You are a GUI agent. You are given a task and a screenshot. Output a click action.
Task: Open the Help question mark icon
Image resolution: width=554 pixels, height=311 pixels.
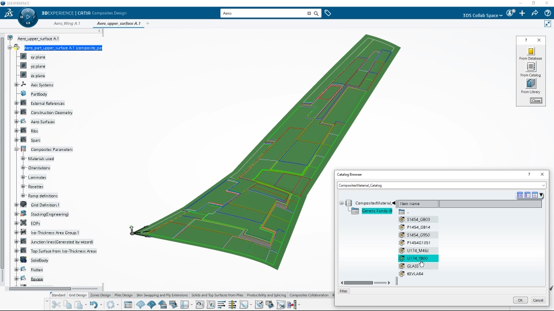point(548,13)
